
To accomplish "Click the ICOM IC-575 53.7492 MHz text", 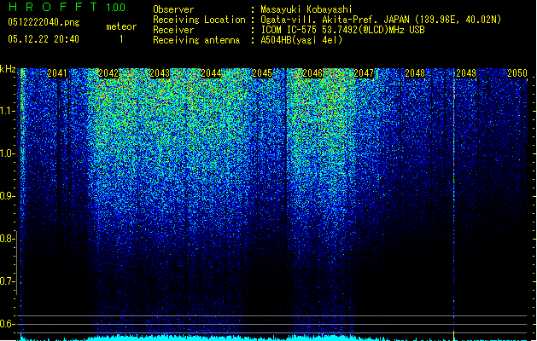I will 342,30.
